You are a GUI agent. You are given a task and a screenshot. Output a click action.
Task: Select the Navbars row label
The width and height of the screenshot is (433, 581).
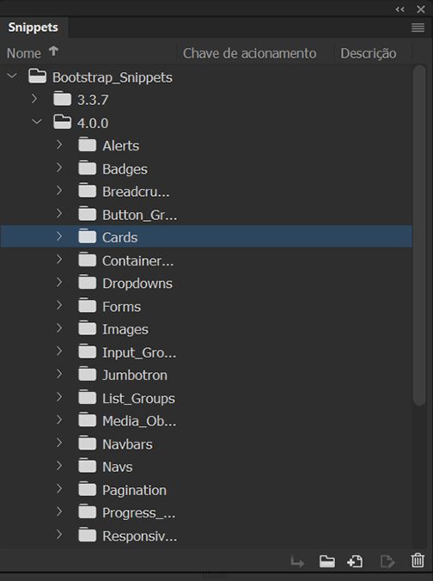pyautogui.click(x=127, y=444)
